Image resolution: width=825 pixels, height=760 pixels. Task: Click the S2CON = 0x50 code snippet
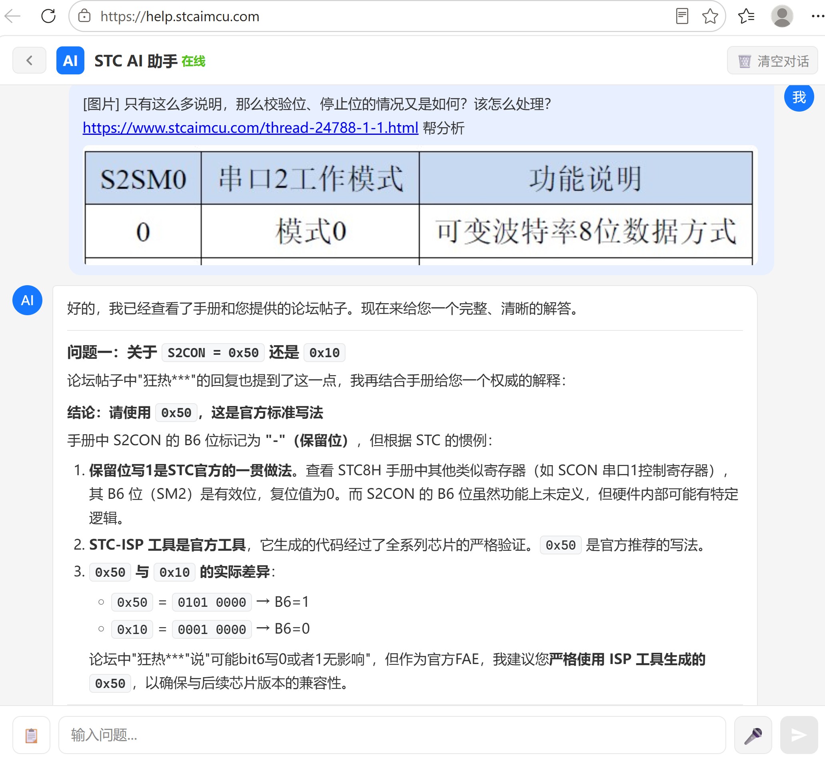pyautogui.click(x=213, y=352)
